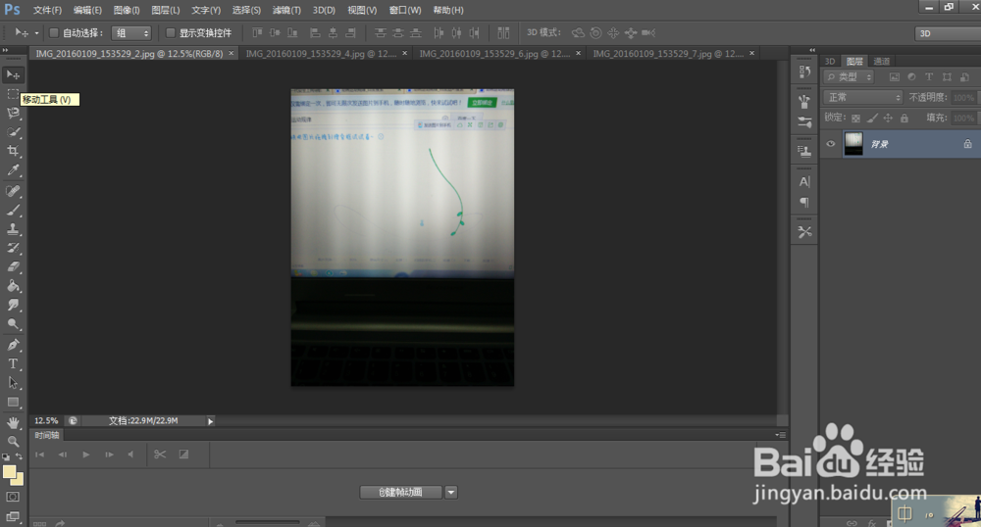981x527 pixels.
Task: Click the split at playhead scissors
Action: [160, 455]
